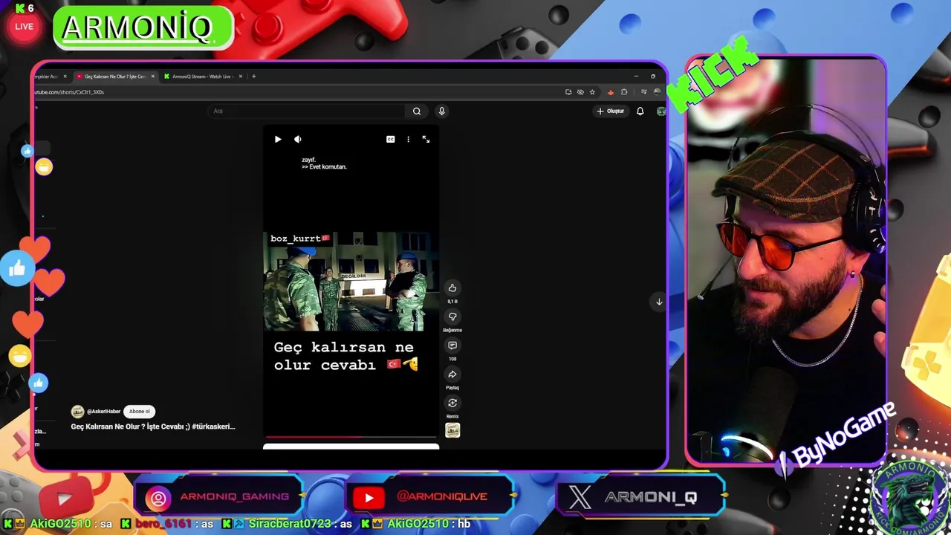
Task: Open YouTube notifications bell
Action: 640,111
